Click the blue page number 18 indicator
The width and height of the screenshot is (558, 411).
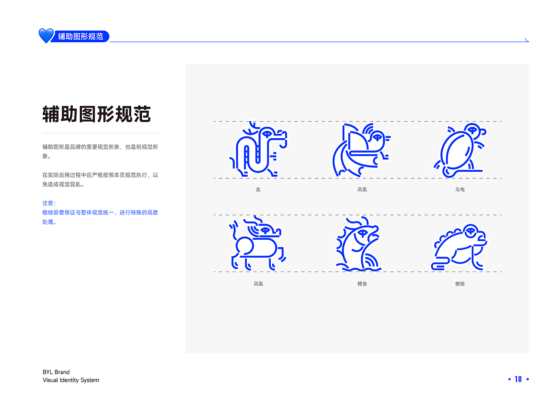pyautogui.click(x=518, y=379)
